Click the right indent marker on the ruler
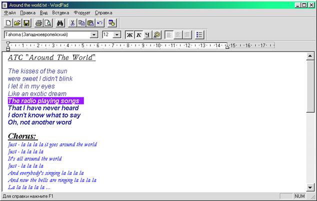The height and width of the screenshot is (201, 317). point(227,46)
